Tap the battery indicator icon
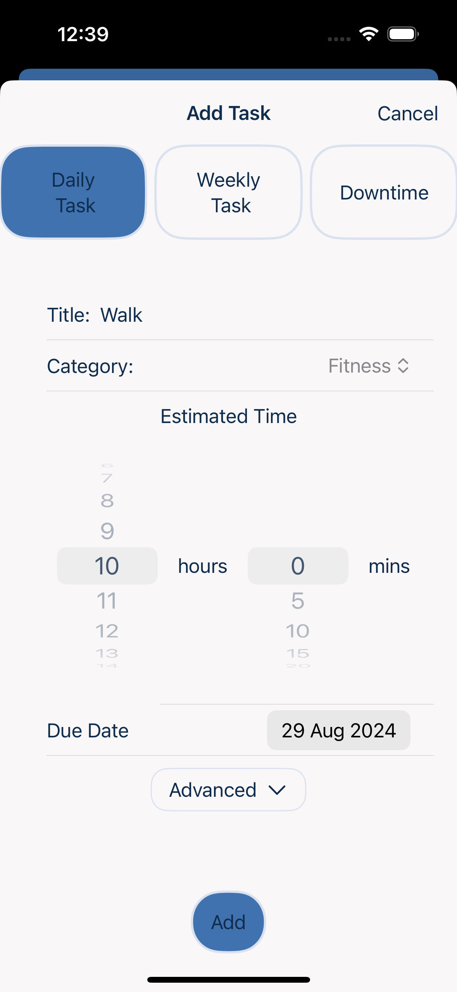Image resolution: width=457 pixels, height=992 pixels. point(403,34)
